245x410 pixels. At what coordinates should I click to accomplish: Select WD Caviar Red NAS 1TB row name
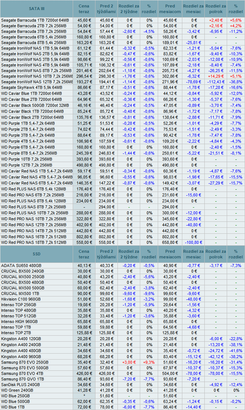coord(37,171)
